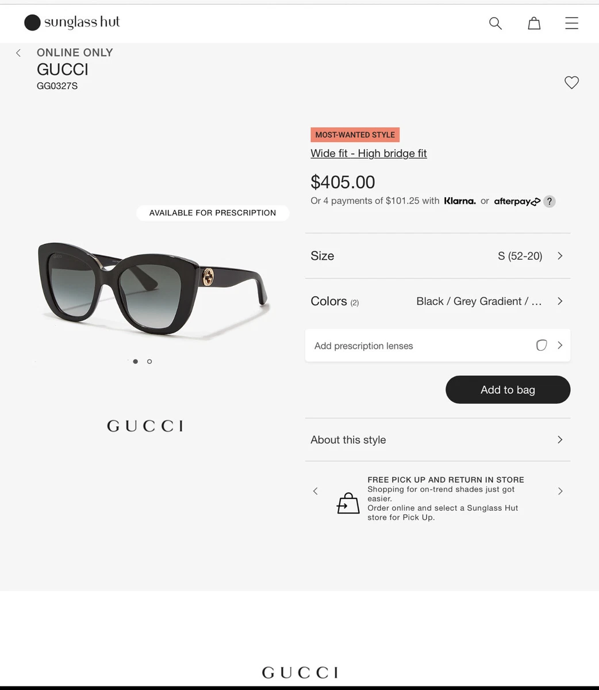This screenshot has width=599, height=690.
Task: Add product to wishlist heart icon
Action: click(x=571, y=82)
